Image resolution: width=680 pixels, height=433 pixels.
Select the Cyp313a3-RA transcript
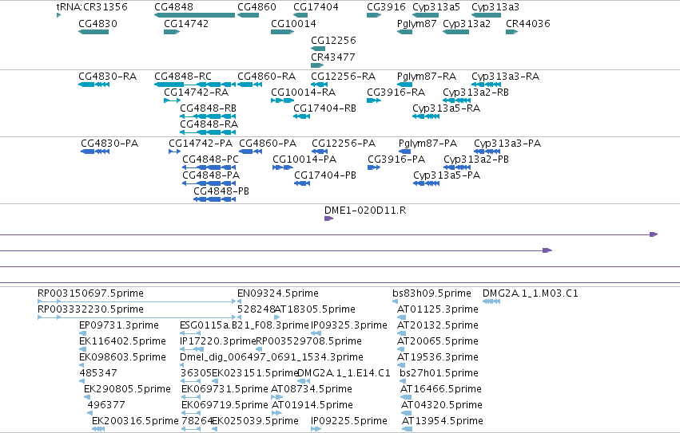point(486,85)
